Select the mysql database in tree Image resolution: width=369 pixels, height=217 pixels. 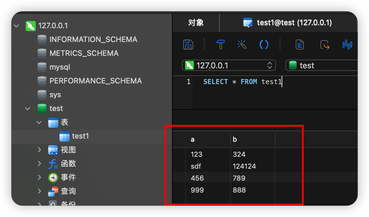(60, 67)
